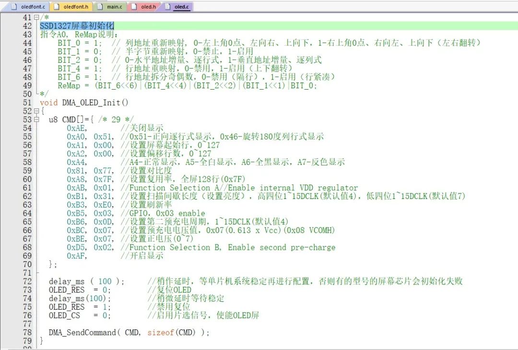The image size is (518, 350).
Task: Click the oled.h tab file icon
Action: click(x=134, y=7)
